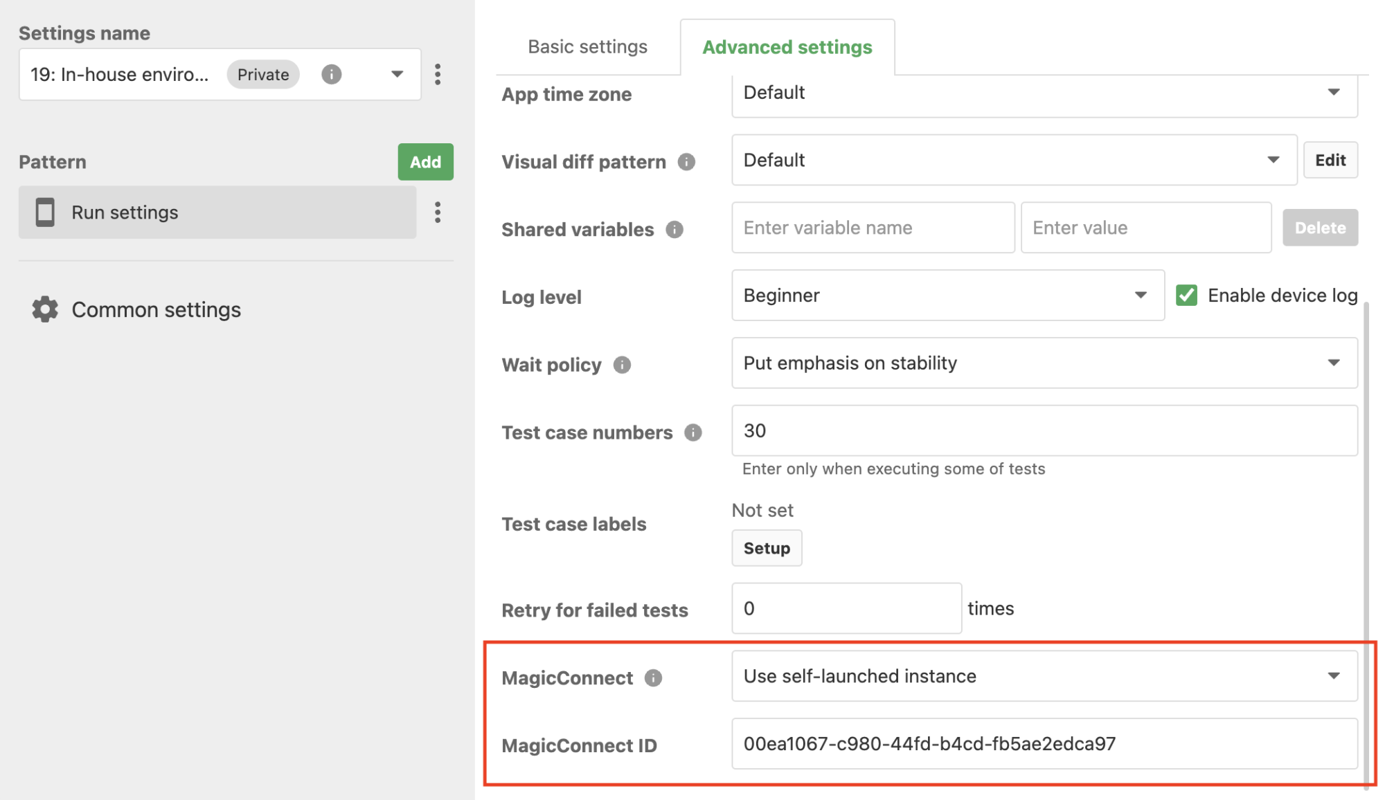The width and height of the screenshot is (1385, 800).
Task: Open the three-dot menu next to Settings name
Action: (438, 74)
